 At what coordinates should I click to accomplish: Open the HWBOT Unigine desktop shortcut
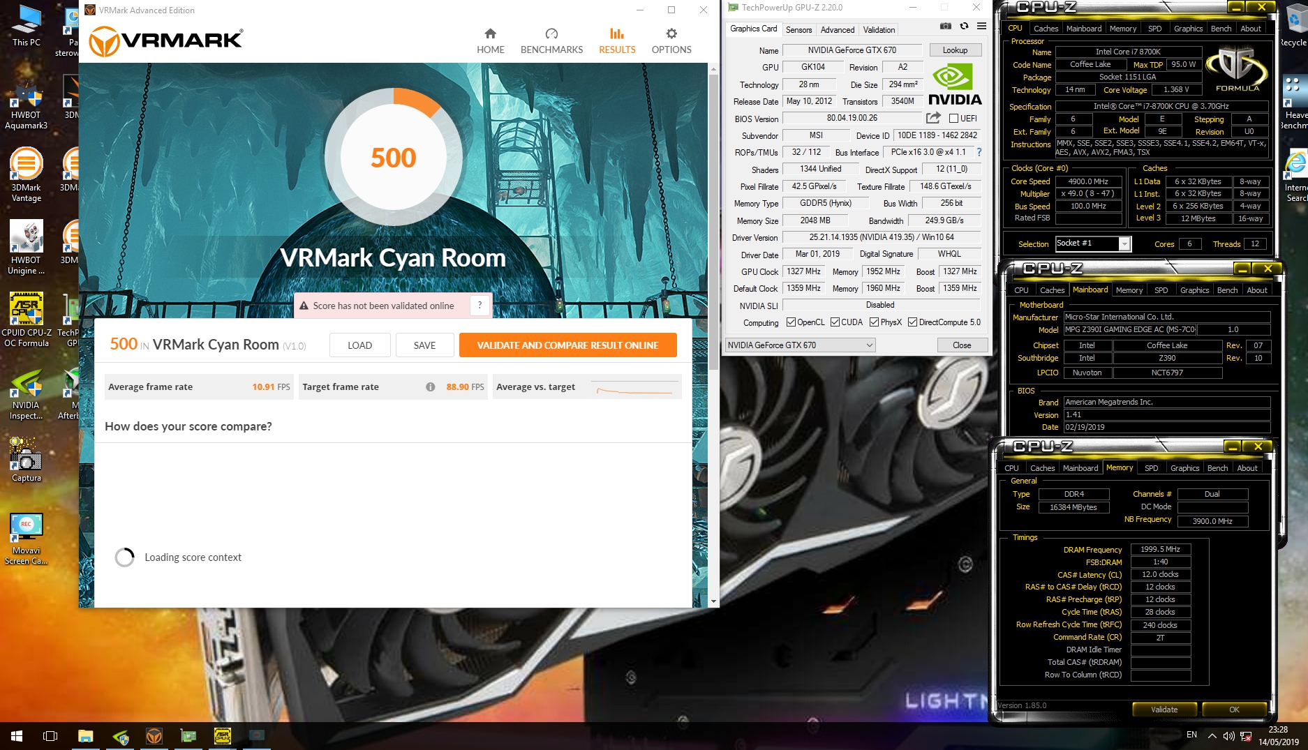point(27,248)
